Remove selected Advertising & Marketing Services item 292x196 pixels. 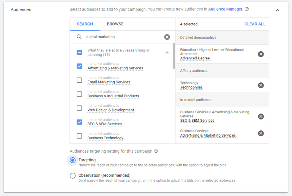pos(261,133)
